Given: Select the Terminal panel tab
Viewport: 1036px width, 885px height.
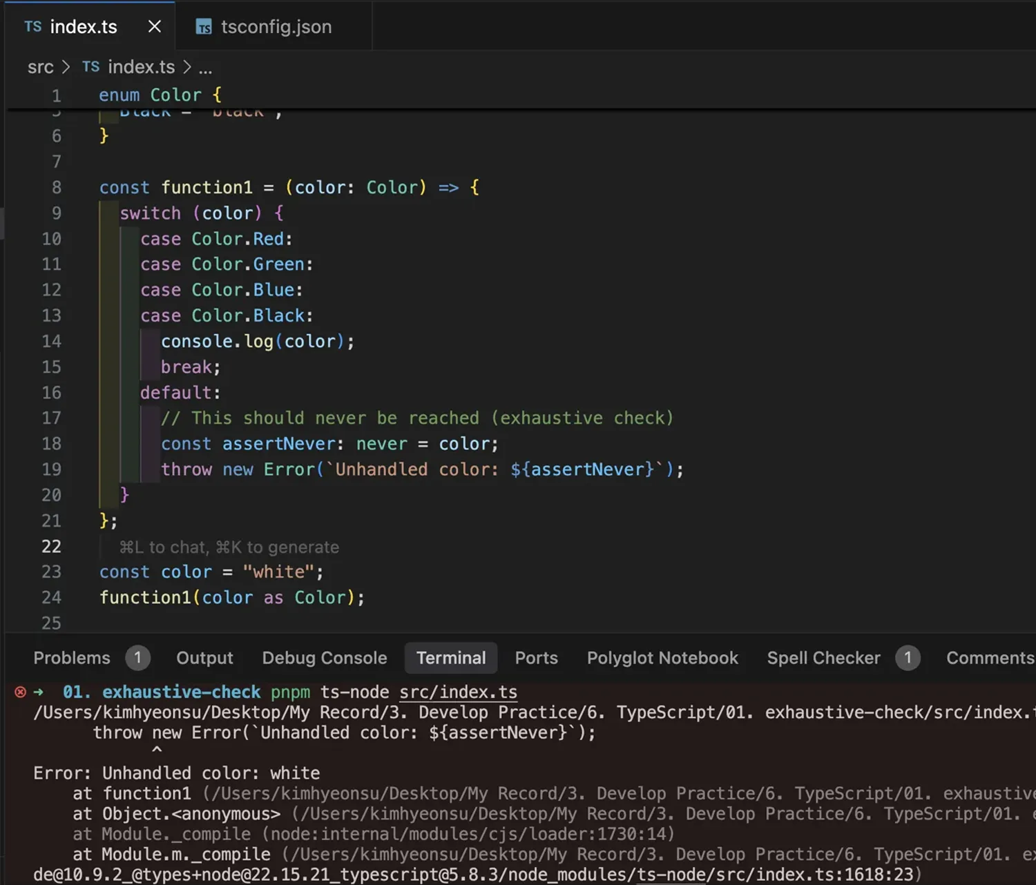Looking at the screenshot, I should click(x=451, y=658).
